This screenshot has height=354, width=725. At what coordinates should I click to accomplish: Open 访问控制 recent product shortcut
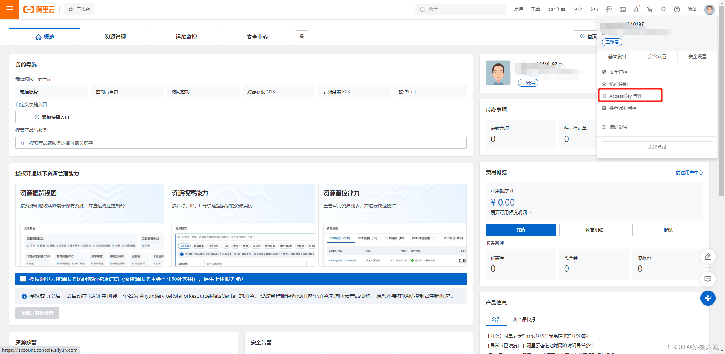coord(203,91)
